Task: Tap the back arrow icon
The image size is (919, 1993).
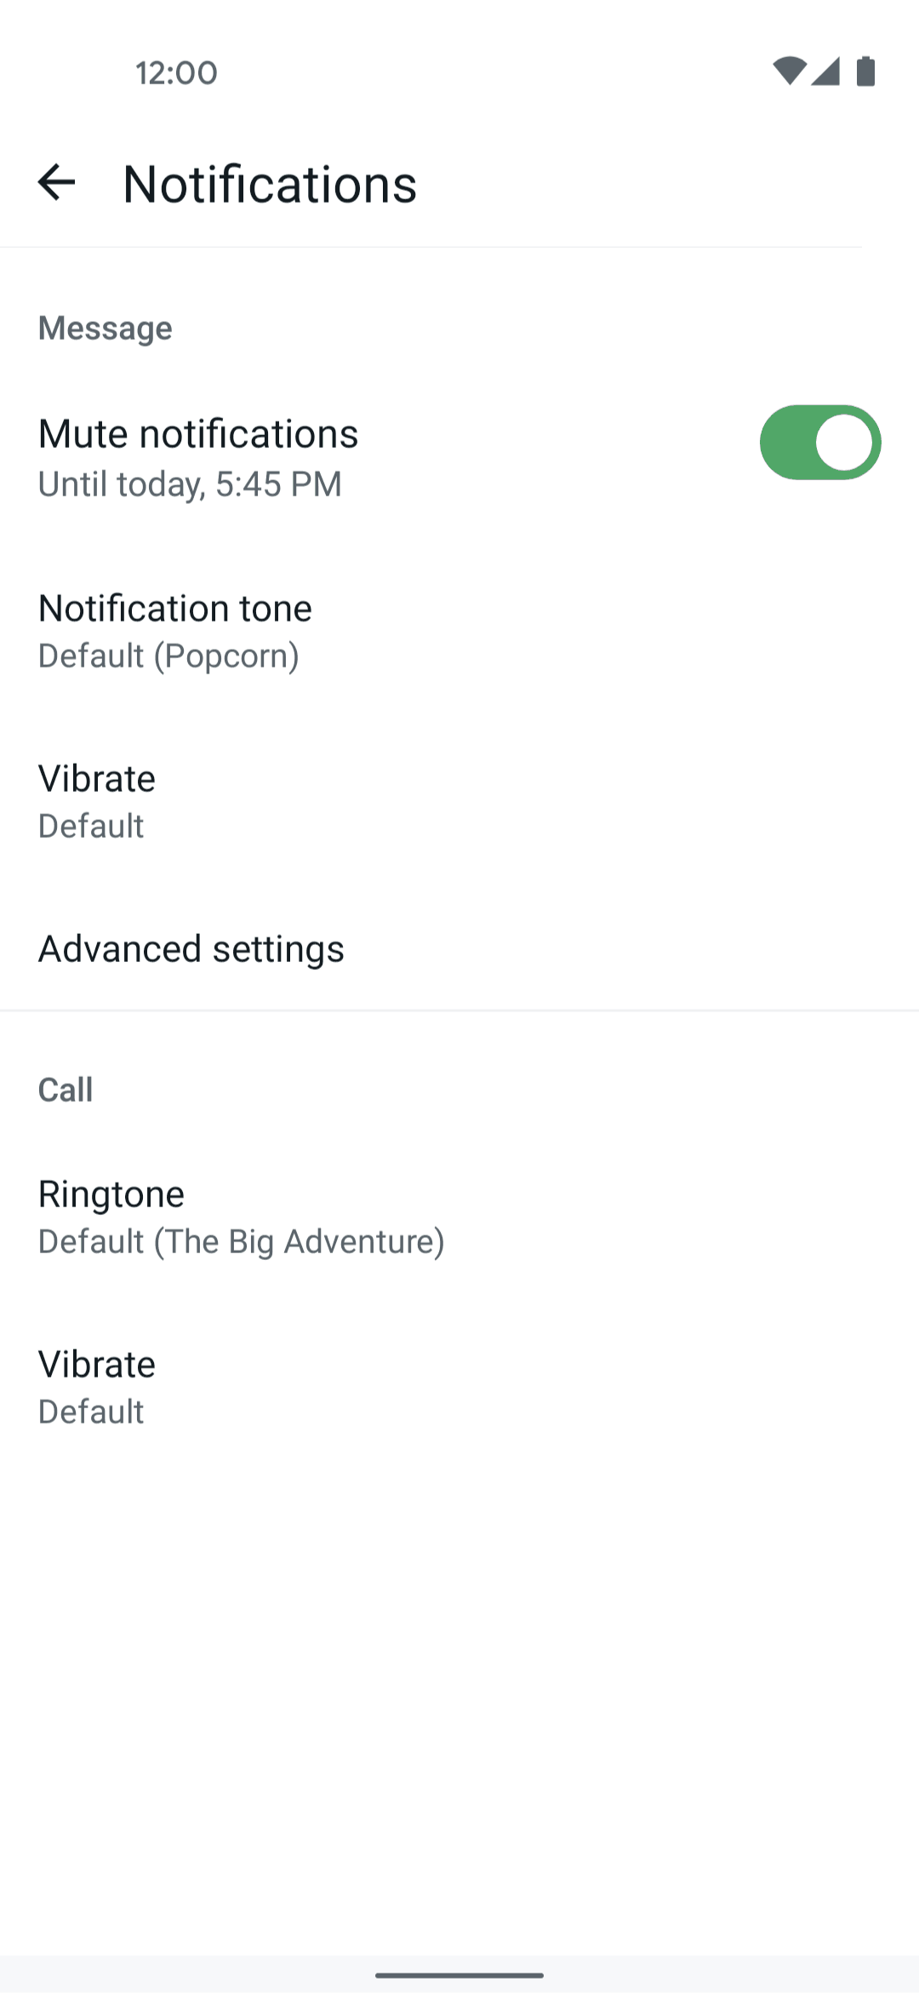Action: (57, 183)
